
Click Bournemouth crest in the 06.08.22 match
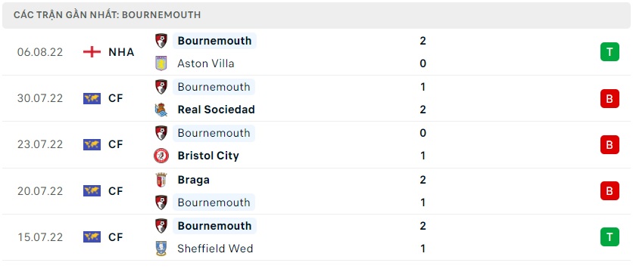point(161,41)
